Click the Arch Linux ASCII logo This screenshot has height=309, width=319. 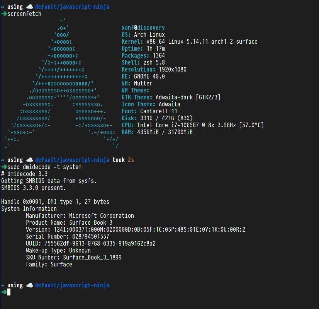tap(61, 84)
